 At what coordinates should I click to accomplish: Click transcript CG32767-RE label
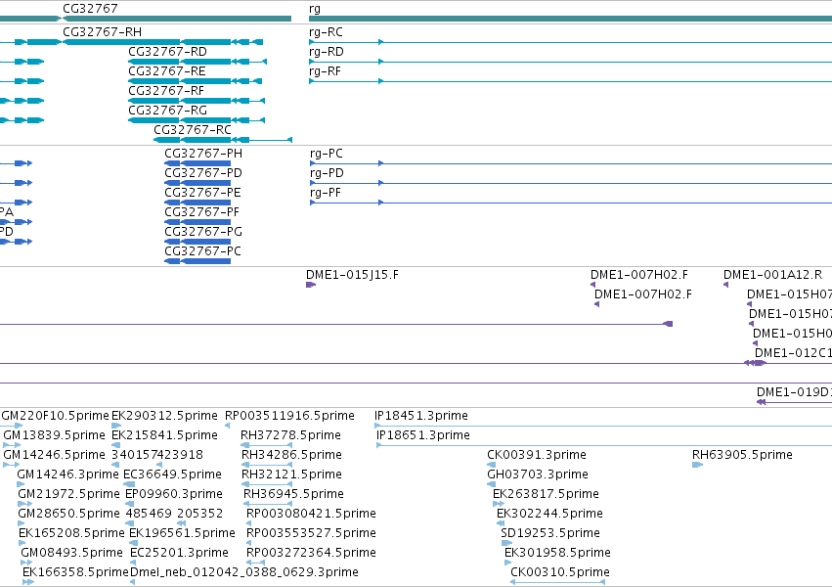(x=166, y=71)
